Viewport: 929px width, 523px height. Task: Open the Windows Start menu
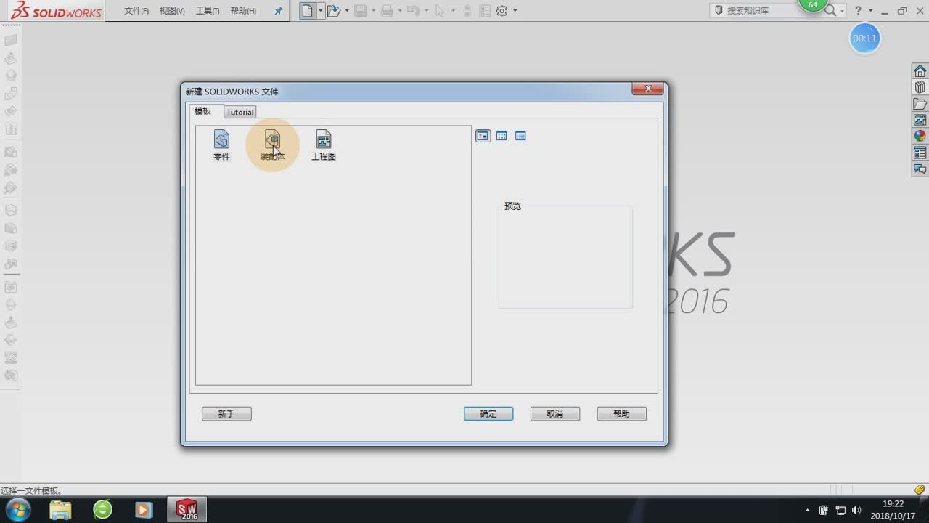point(17,509)
